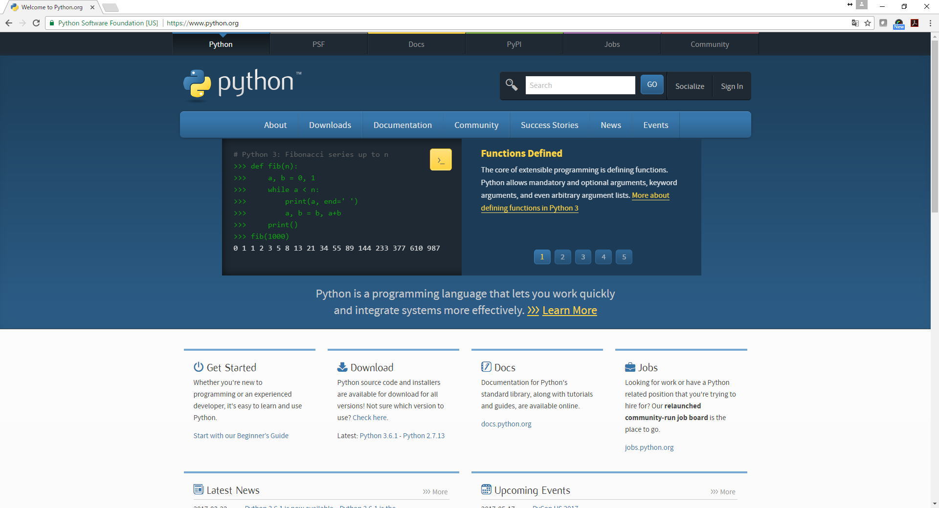Click the Docs section notepad icon

click(486, 367)
